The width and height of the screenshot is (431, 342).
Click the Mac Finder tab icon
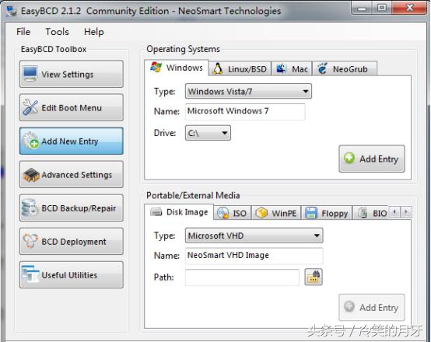click(x=281, y=68)
